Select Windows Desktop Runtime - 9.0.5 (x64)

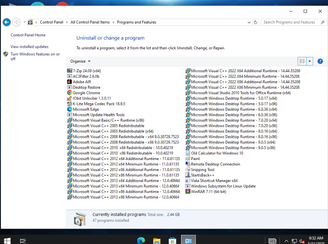pos(230,142)
